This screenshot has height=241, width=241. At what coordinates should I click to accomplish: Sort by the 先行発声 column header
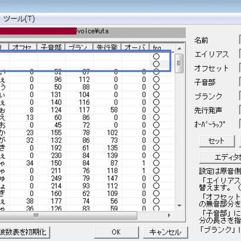pos(107,48)
